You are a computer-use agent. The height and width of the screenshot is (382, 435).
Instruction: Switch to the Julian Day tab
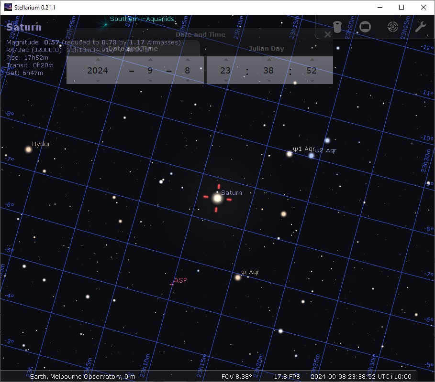pos(267,48)
